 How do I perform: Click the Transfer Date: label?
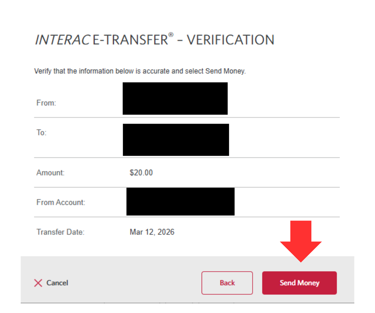click(60, 232)
